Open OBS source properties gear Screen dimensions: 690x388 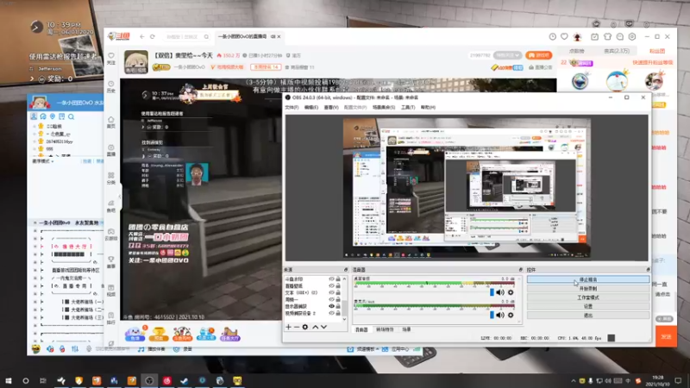pos(305,327)
